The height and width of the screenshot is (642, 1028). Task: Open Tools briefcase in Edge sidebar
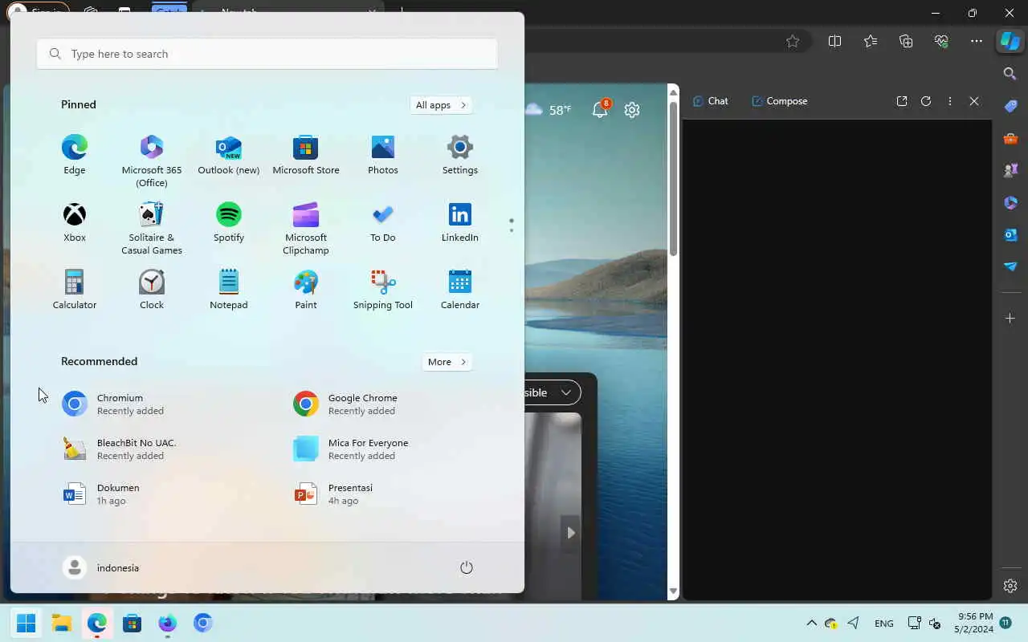click(1010, 138)
